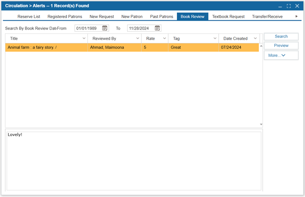This screenshot has width=305, height=197.
Task: Click the rate value 5 cell
Action: coord(155,47)
